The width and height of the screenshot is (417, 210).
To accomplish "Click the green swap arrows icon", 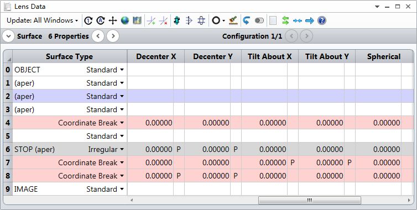I will click(285, 20).
